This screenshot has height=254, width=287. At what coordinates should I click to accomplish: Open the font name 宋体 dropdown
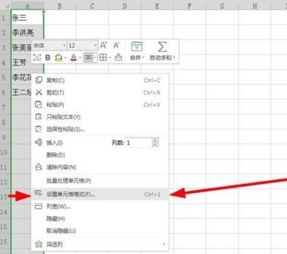64,45
